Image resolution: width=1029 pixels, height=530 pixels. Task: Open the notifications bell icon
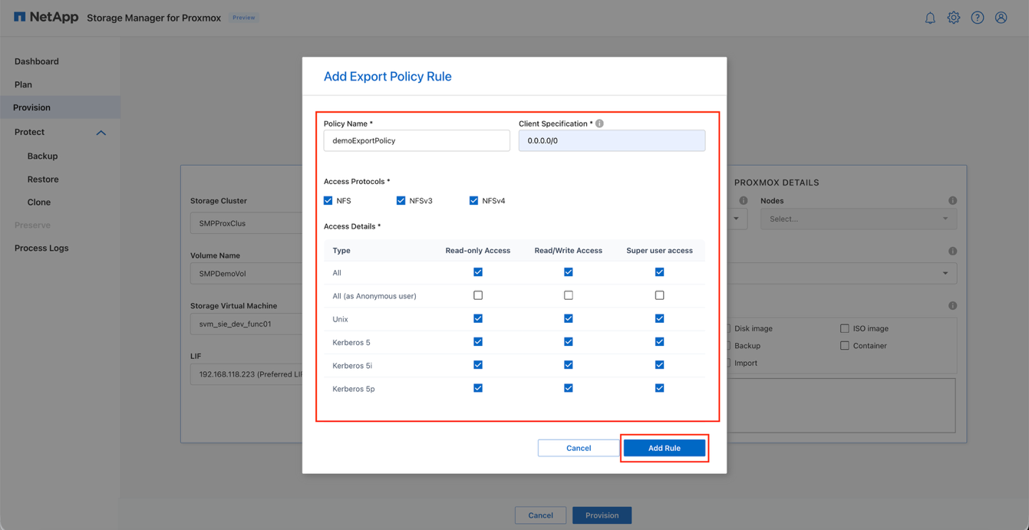[930, 17]
